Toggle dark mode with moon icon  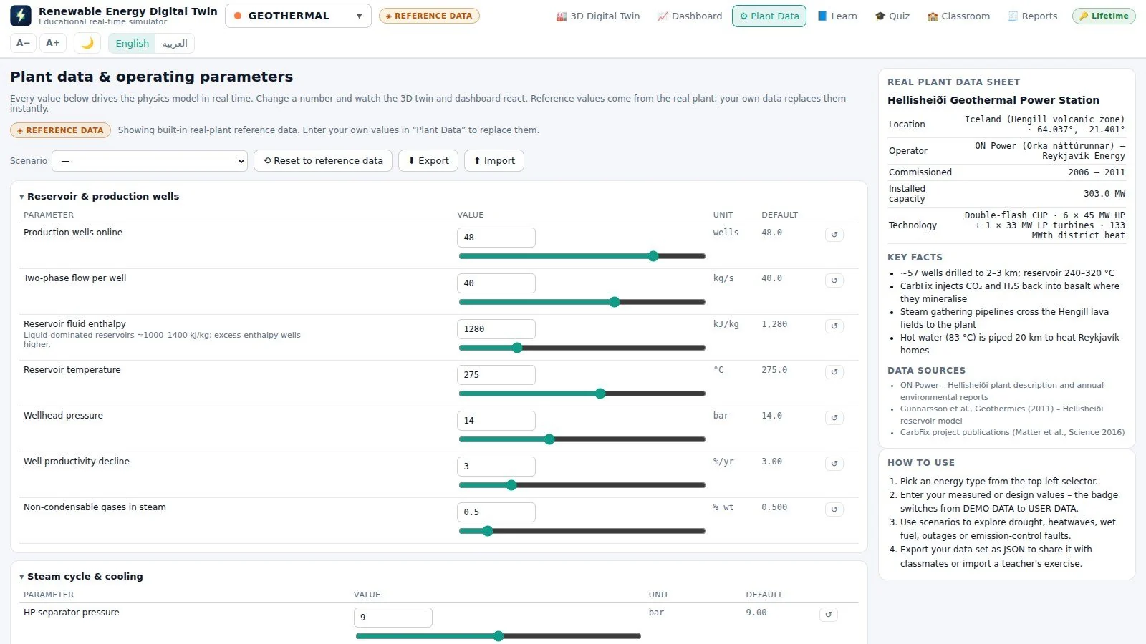[x=87, y=43]
